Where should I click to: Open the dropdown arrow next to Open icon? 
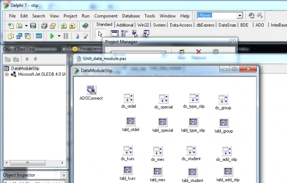click(x=26, y=26)
